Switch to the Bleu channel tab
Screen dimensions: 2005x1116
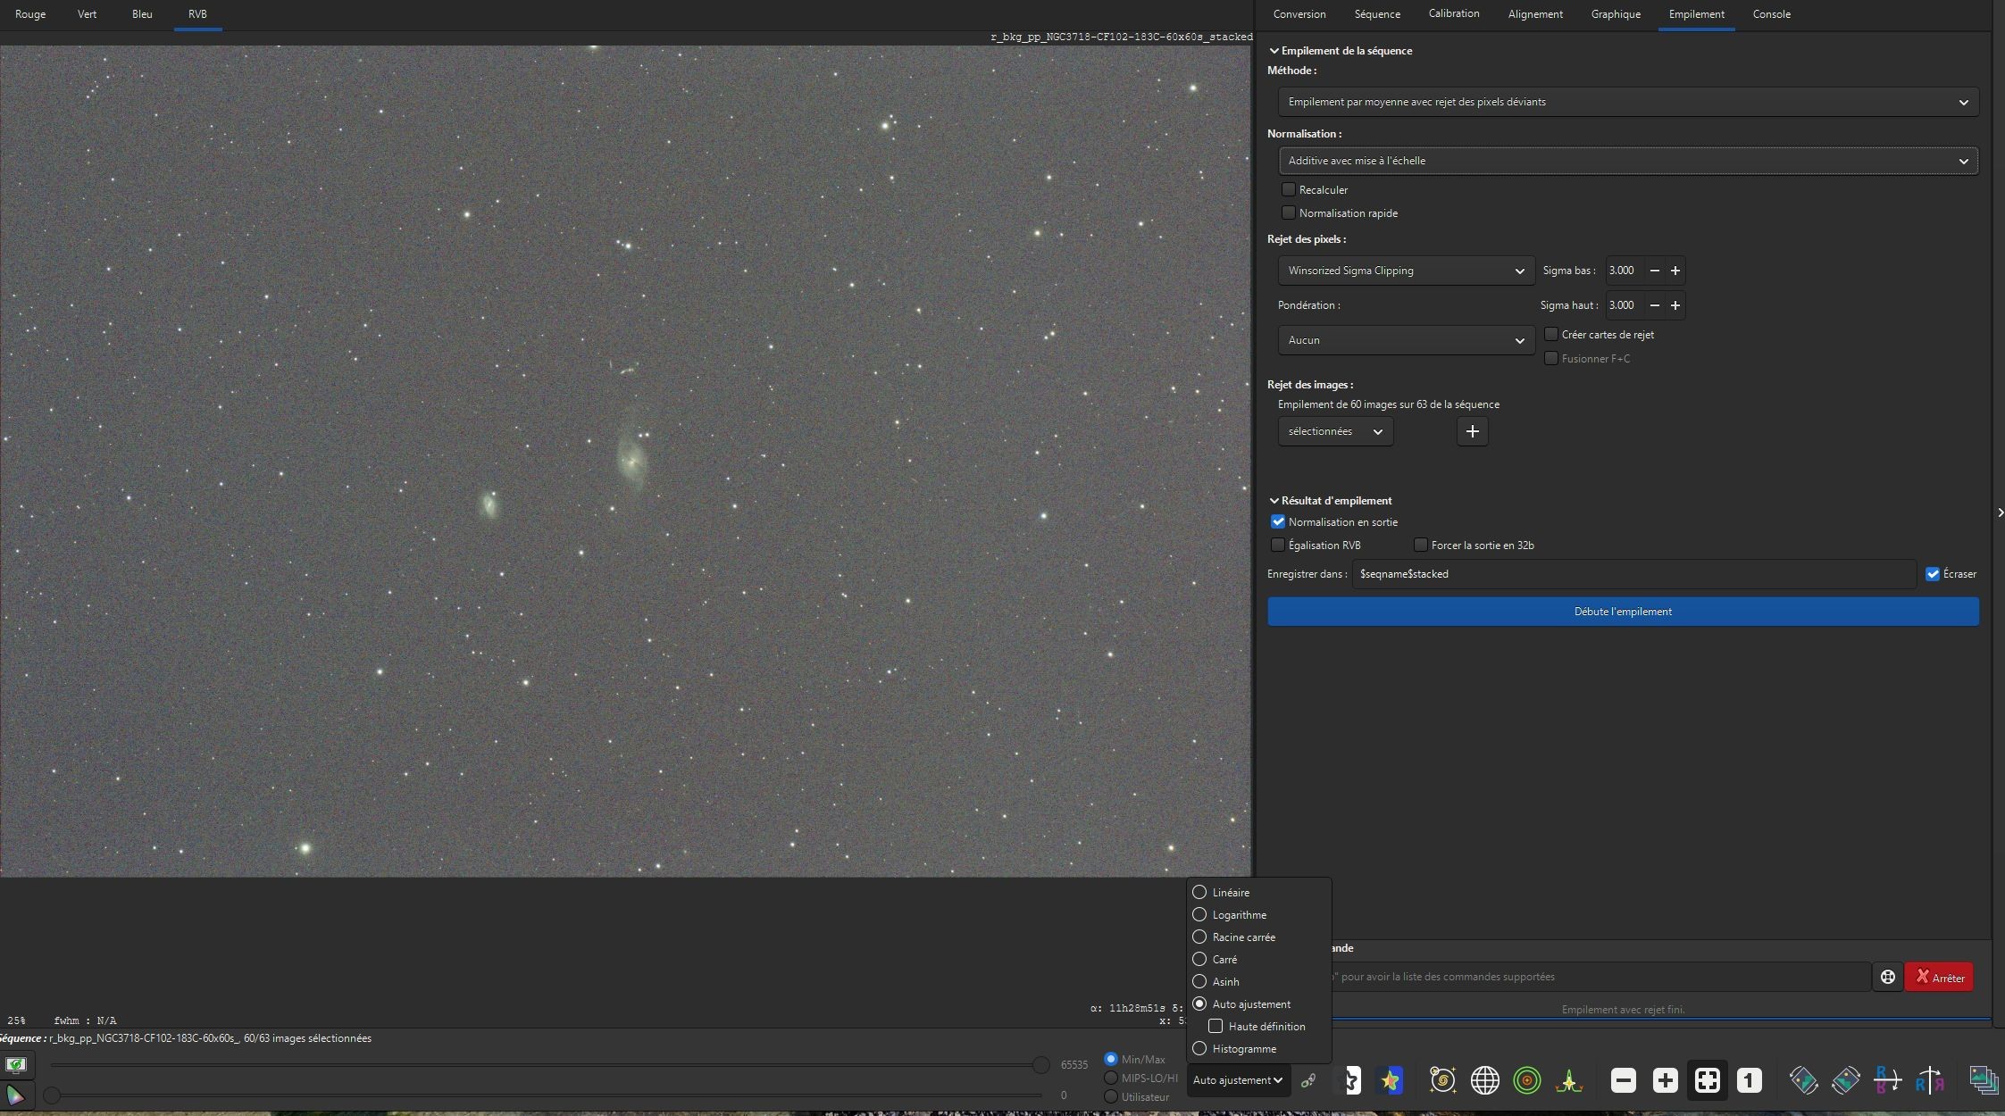(142, 14)
